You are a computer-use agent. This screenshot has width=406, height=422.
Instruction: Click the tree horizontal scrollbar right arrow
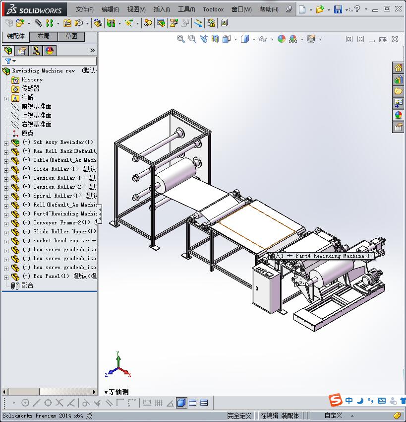coord(94,392)
